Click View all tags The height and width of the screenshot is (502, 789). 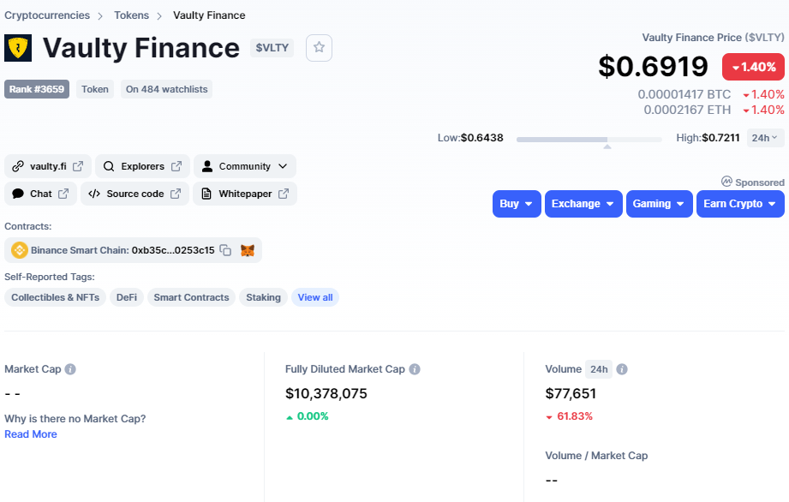click(315, 297)
